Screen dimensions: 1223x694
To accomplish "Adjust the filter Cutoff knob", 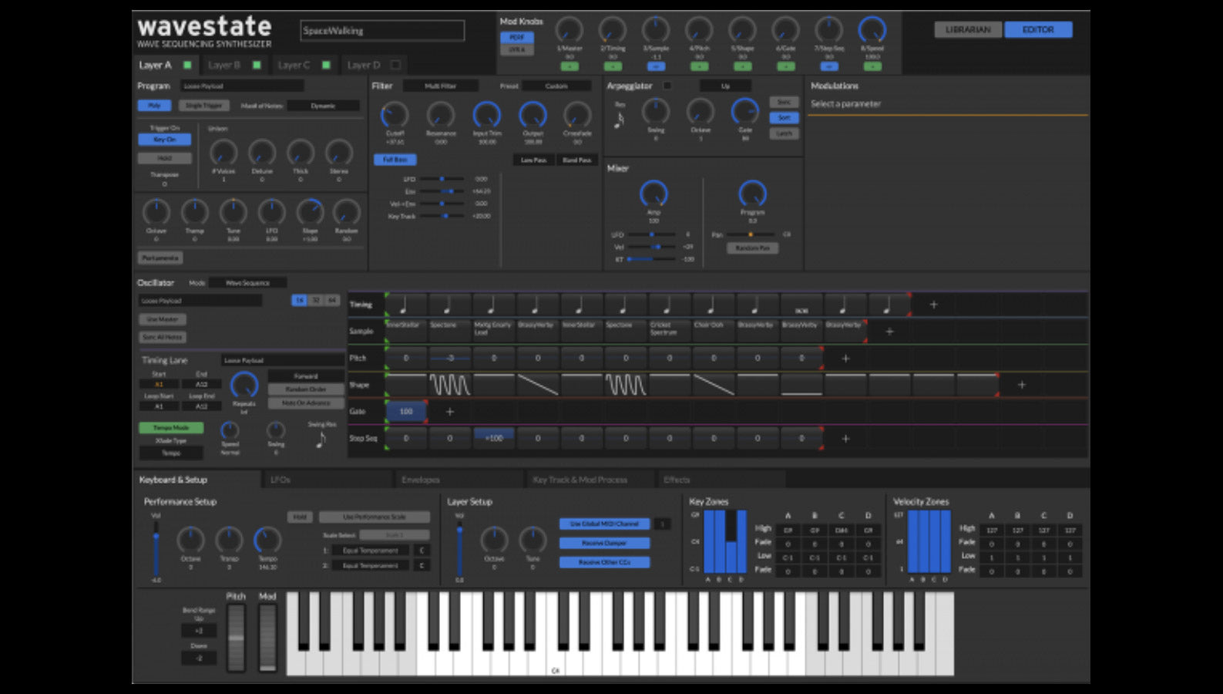I will 395,115.
